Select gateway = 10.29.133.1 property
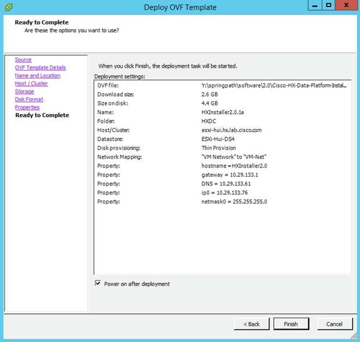360x342 pixels. pos(230,175)
